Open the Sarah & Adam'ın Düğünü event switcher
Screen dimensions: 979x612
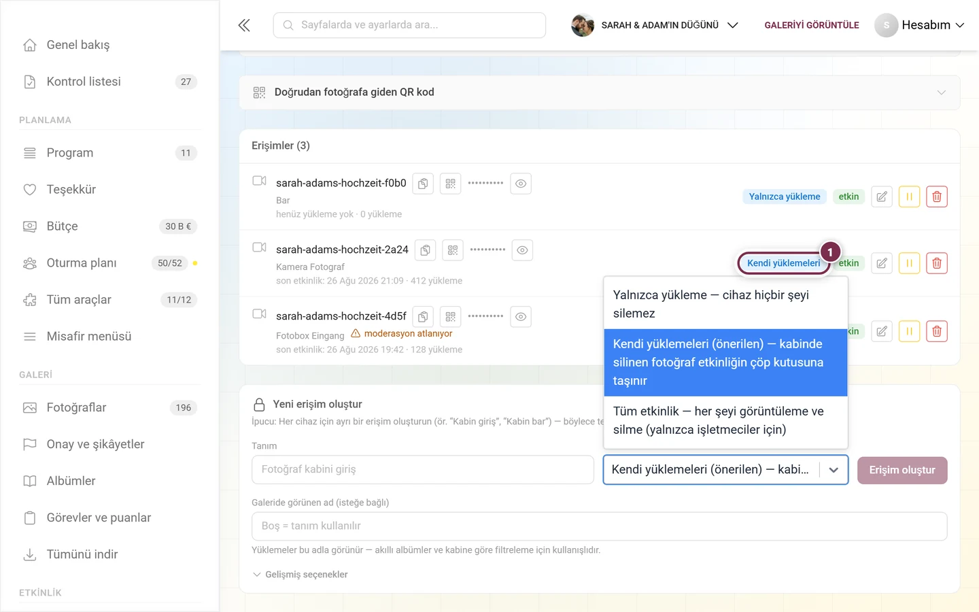pos(655,25)
